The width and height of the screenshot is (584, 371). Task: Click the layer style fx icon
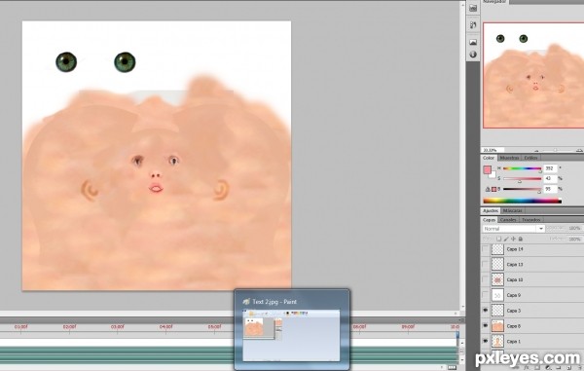(526, 368)
